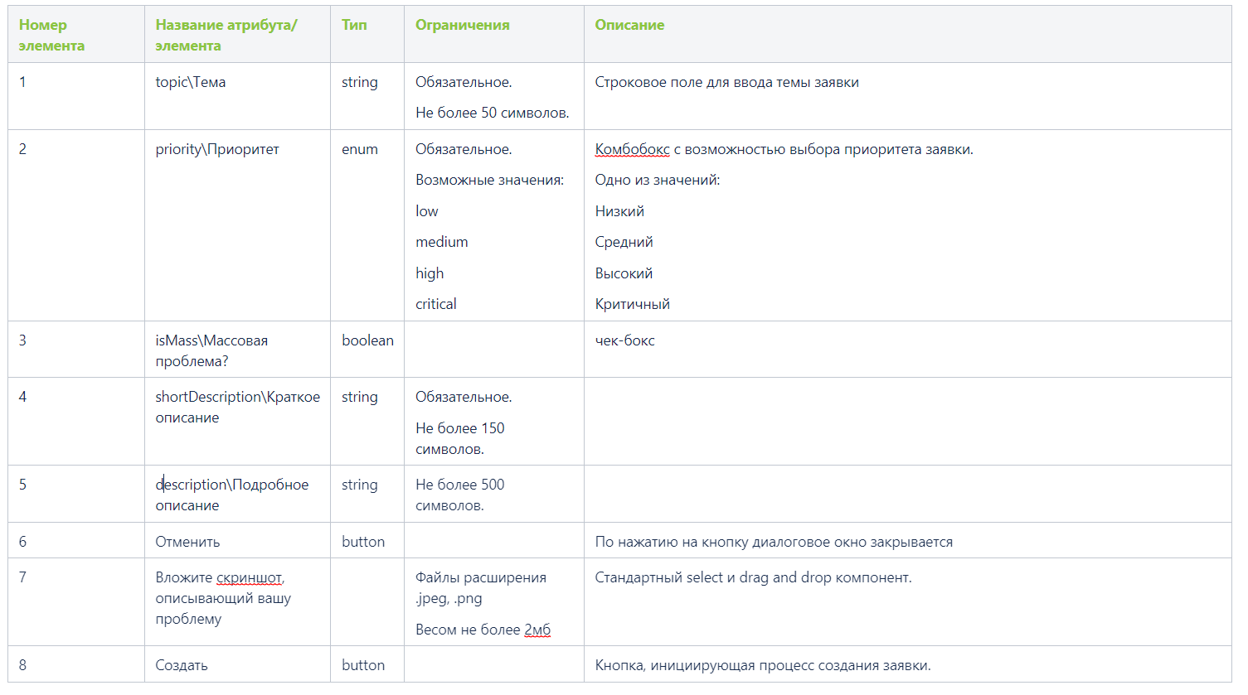Click 'Не более 50 символов.' text
This screenshot has width=1248, height=695.
(x=493, y=113)
